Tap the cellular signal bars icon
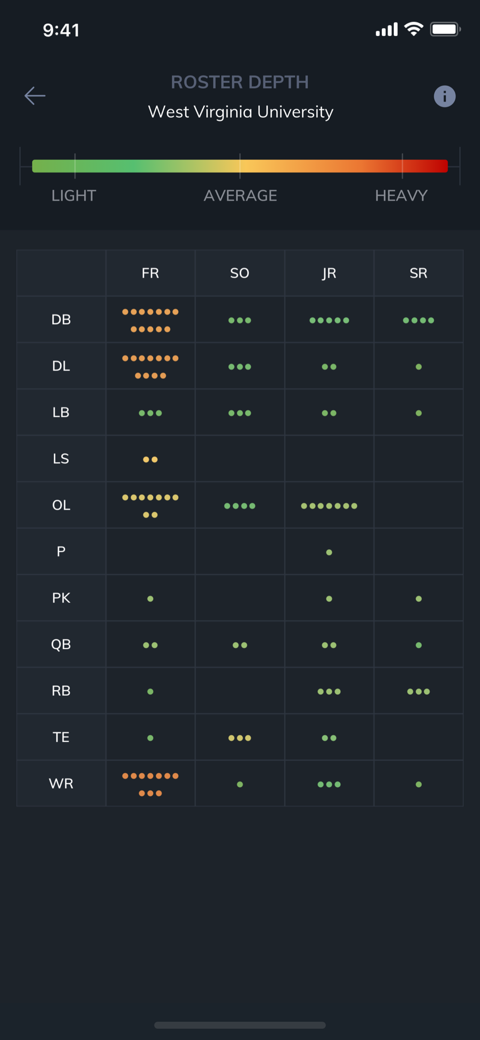This screenshot has width=480, height=1040. pos(386,30)
